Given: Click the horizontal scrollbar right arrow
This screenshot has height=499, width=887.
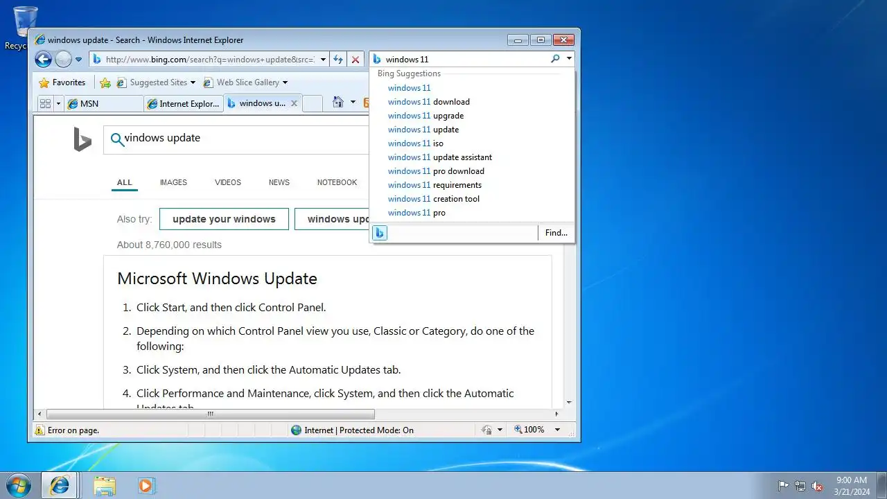Looking at the screenshot, I should [557, 414].
